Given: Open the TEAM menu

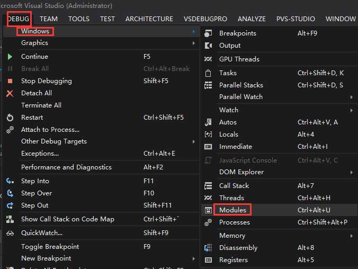Looking at the screenshot, I should [x=49, y=19].
